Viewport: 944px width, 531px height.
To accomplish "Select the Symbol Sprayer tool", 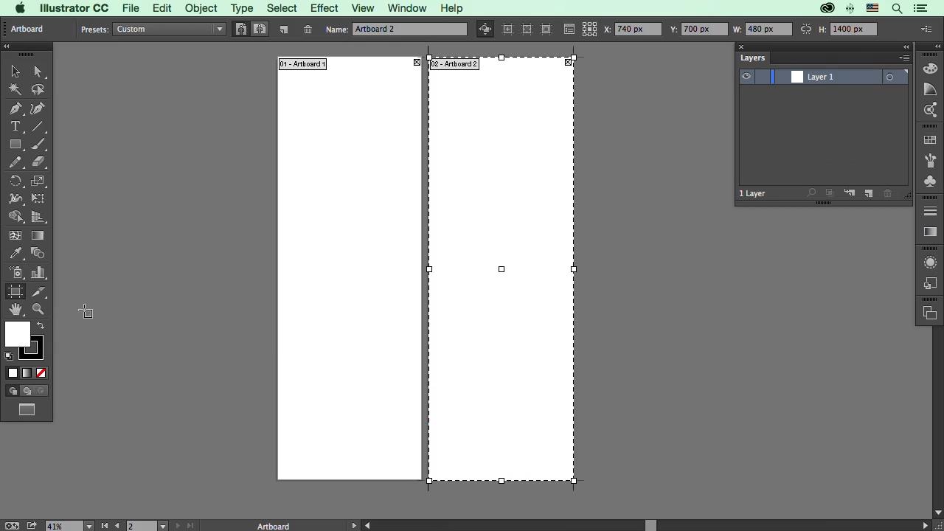I will point(15,273).
